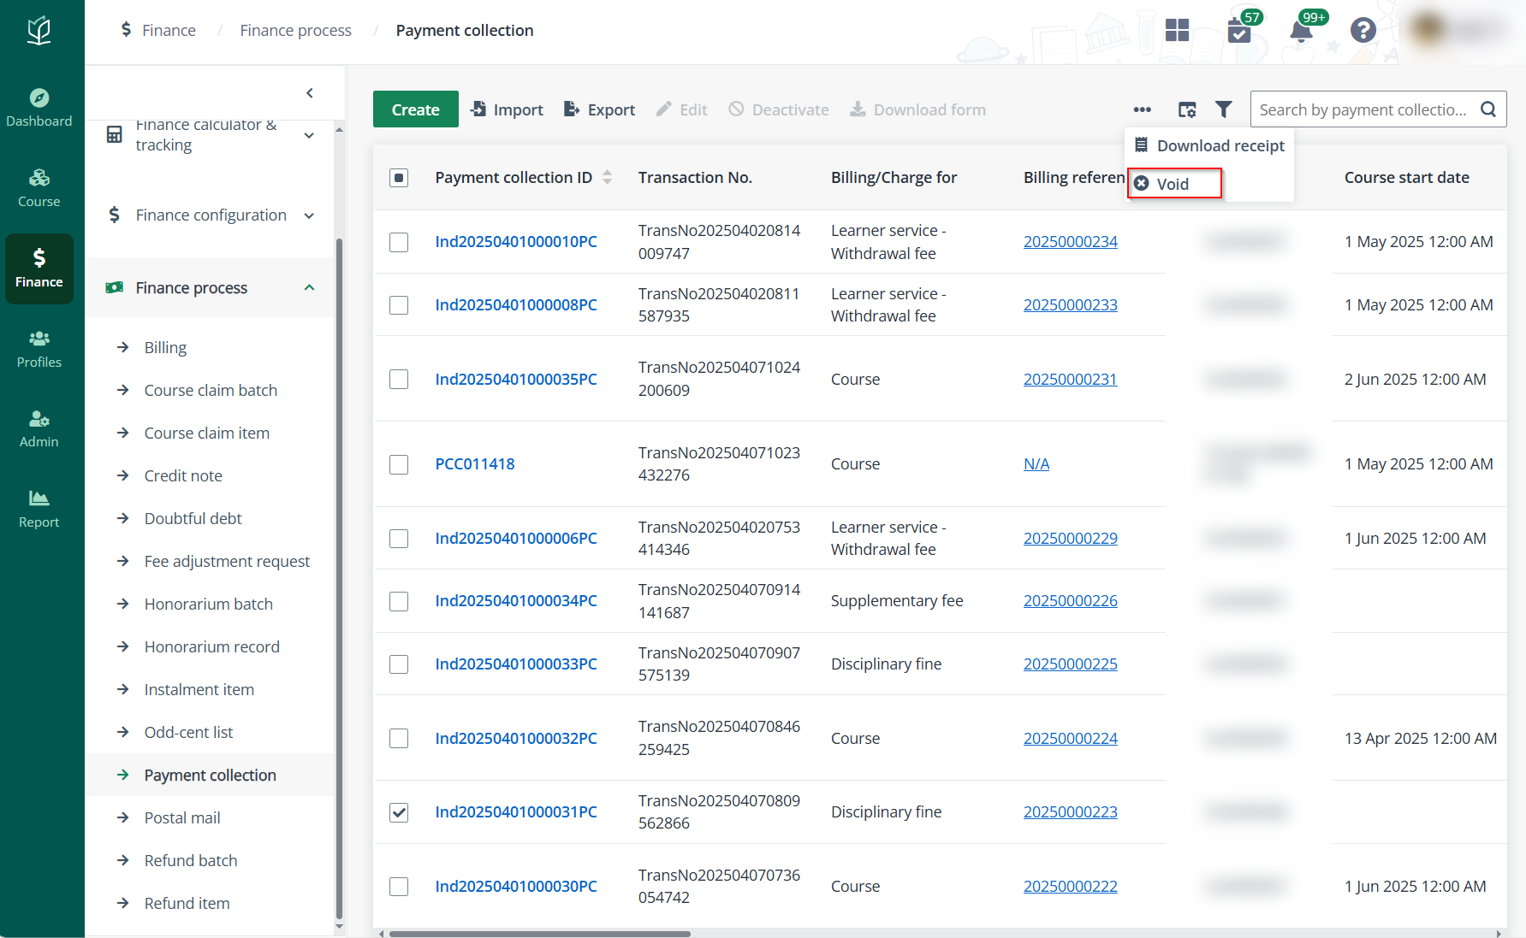The image size is (1526, 938).
Task: Select Download receipt from the dropdown menu
Action: tap(1209, 146)
